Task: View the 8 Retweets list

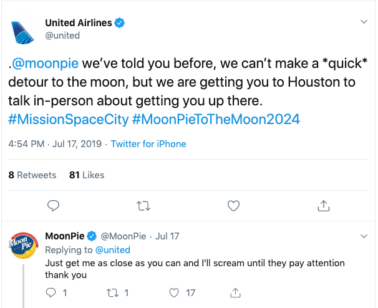Action: 32,175
